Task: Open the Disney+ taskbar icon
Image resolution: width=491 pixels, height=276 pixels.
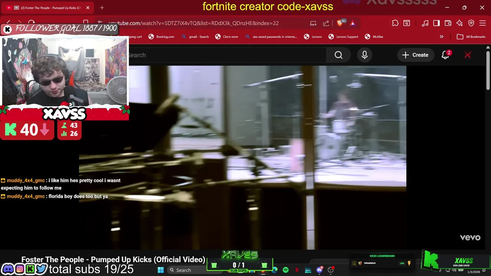Action: (308, 270)
